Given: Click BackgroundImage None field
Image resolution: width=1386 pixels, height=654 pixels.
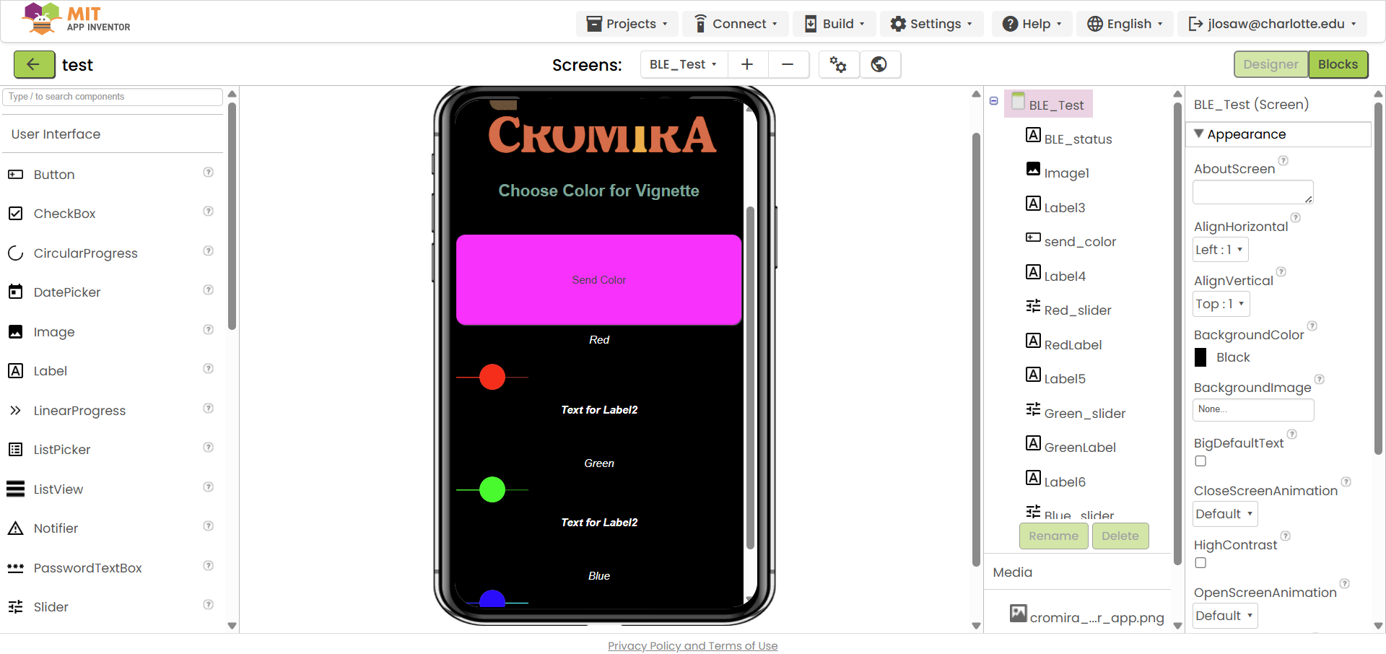Looking at the screenshot, I should [1253, 409].
